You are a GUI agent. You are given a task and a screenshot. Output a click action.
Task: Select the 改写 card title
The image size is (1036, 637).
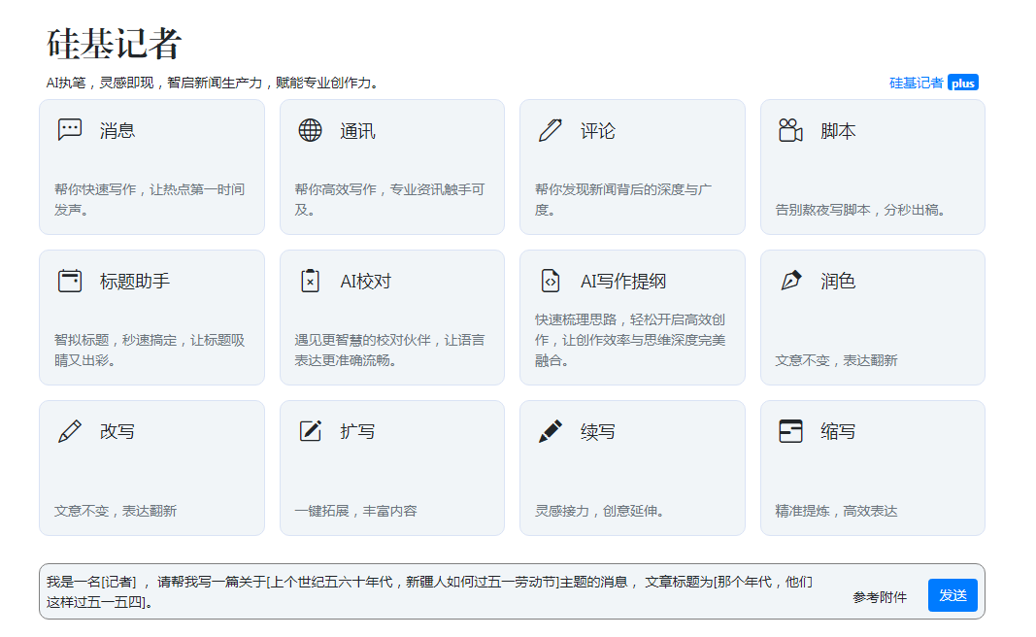[x=117, y=432]
